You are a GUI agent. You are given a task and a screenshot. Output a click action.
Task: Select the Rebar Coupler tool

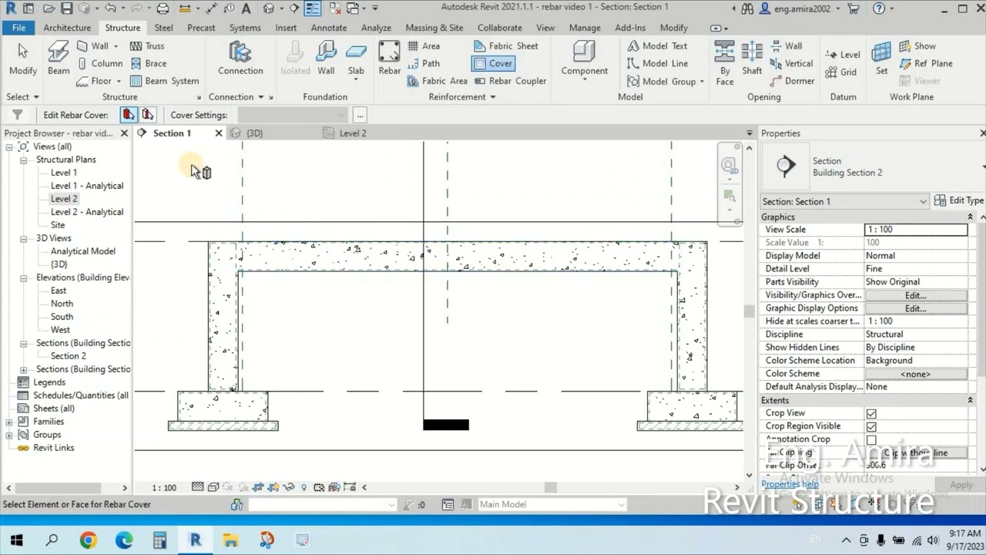[509, 81]
